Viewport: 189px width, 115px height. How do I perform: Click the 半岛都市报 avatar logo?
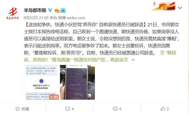point(13,13)
